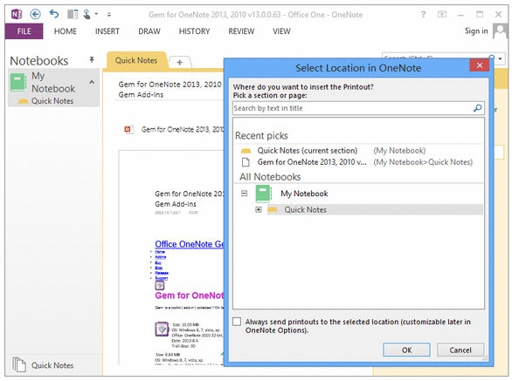Open the FILE tab
Viewport: 512px width, 381px height.
tap(24, 31)
